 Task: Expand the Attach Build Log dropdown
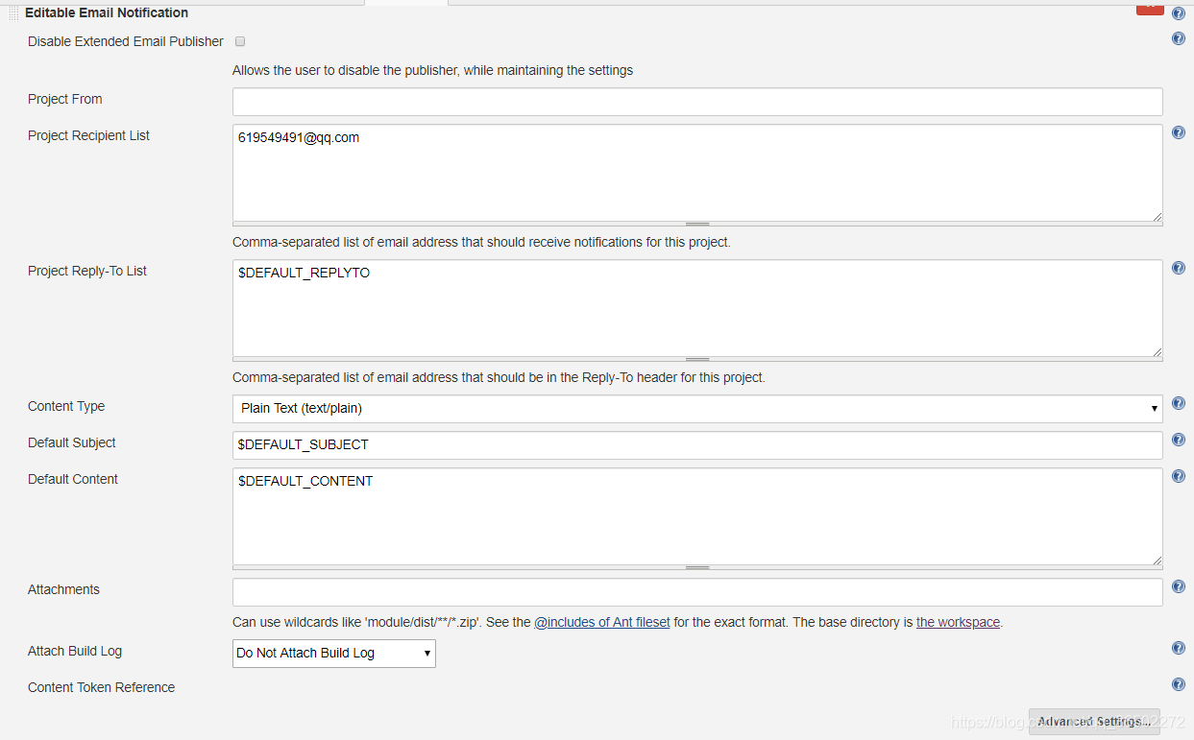pyautogui.click(x=334, y=654)
